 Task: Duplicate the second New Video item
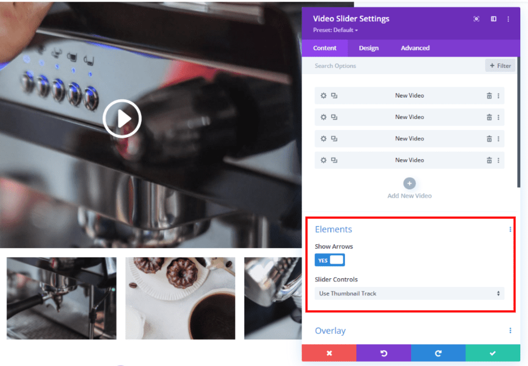(335, 117)
